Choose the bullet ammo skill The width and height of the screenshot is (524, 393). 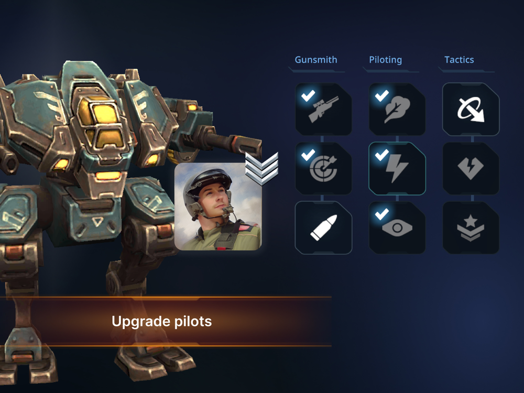(323, 228)
